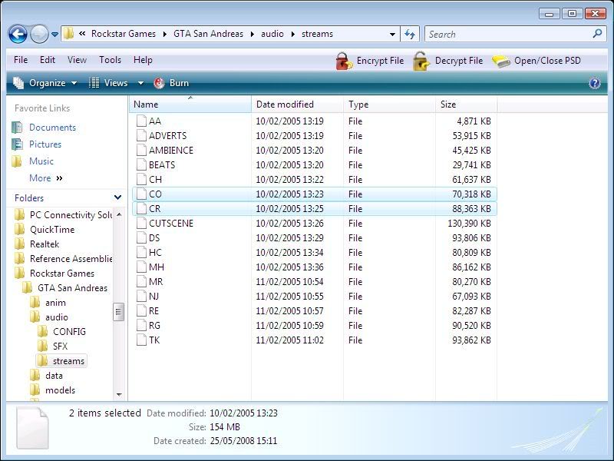Click the greyed Forward arrow button
Viewport: 614px width, 461px height.
coord(39,34)
